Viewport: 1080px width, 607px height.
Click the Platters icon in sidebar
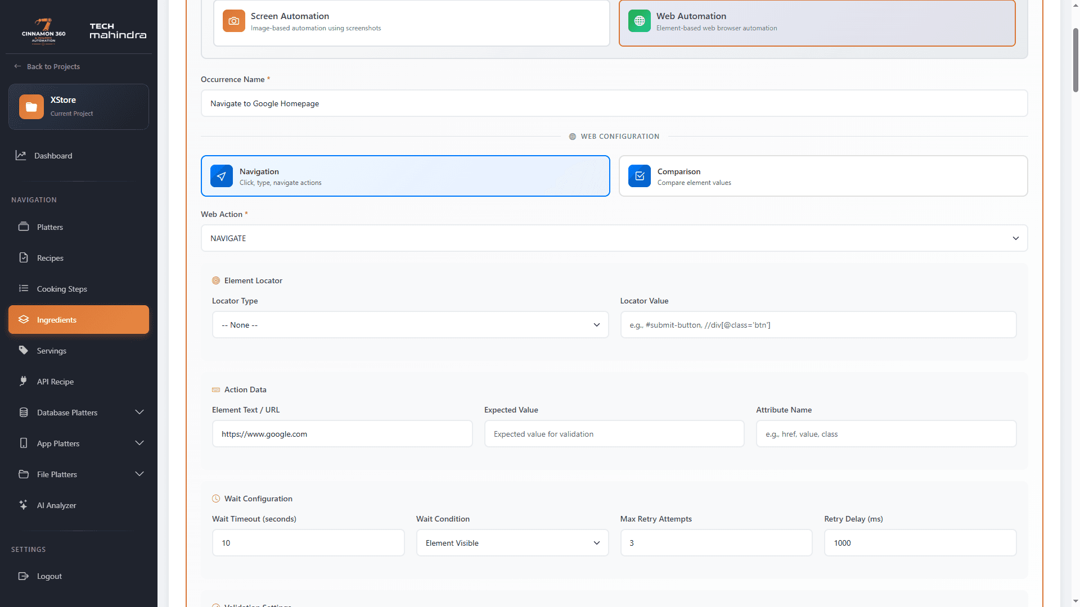click(x=24, y=227)
